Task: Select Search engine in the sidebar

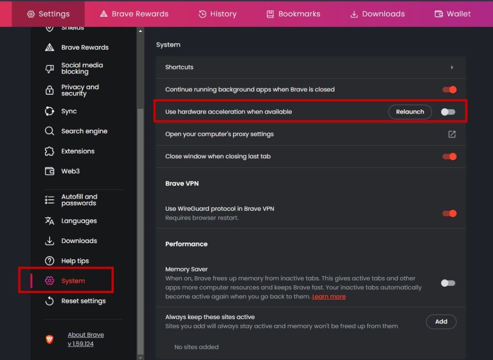Action: click(83, 131)
